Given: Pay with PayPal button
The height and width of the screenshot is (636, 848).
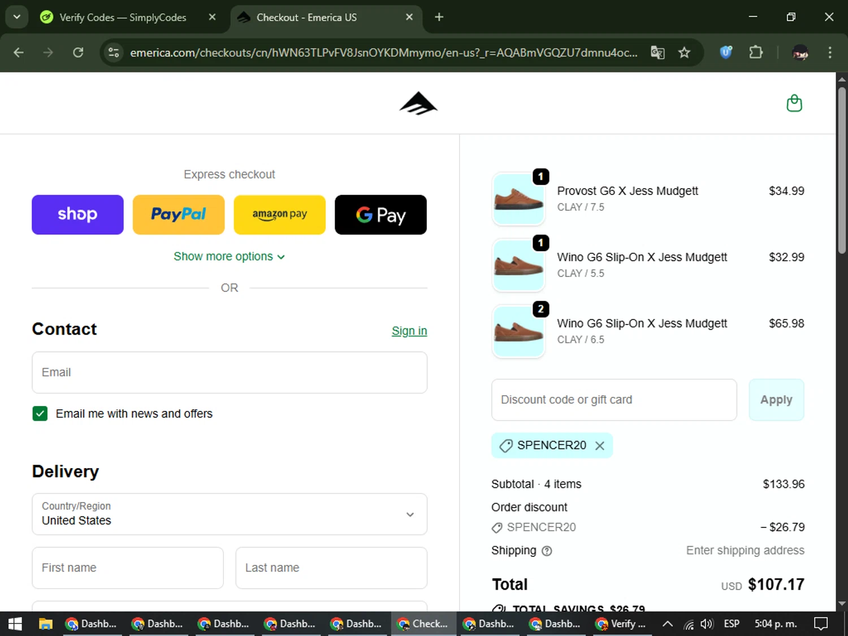Looking at the screenshot, I should tap(179, 215).
